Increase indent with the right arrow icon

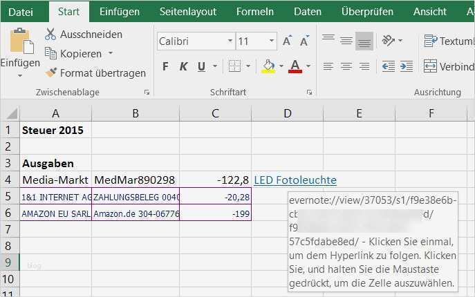tap(407, 66)
